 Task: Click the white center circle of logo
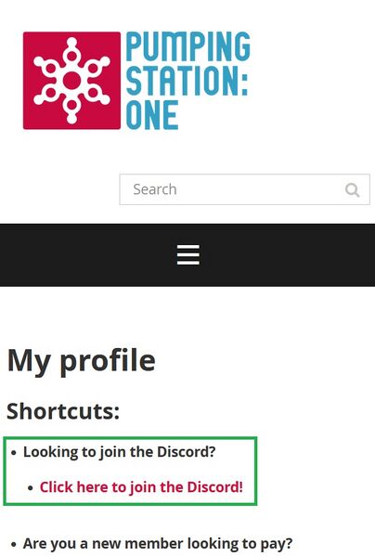72,81
